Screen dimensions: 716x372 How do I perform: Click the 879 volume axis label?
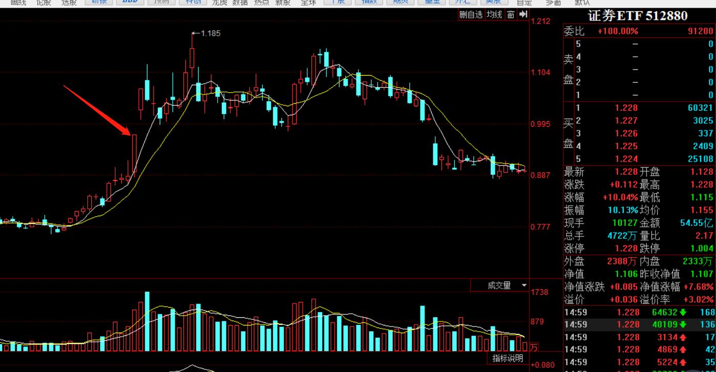537,321
